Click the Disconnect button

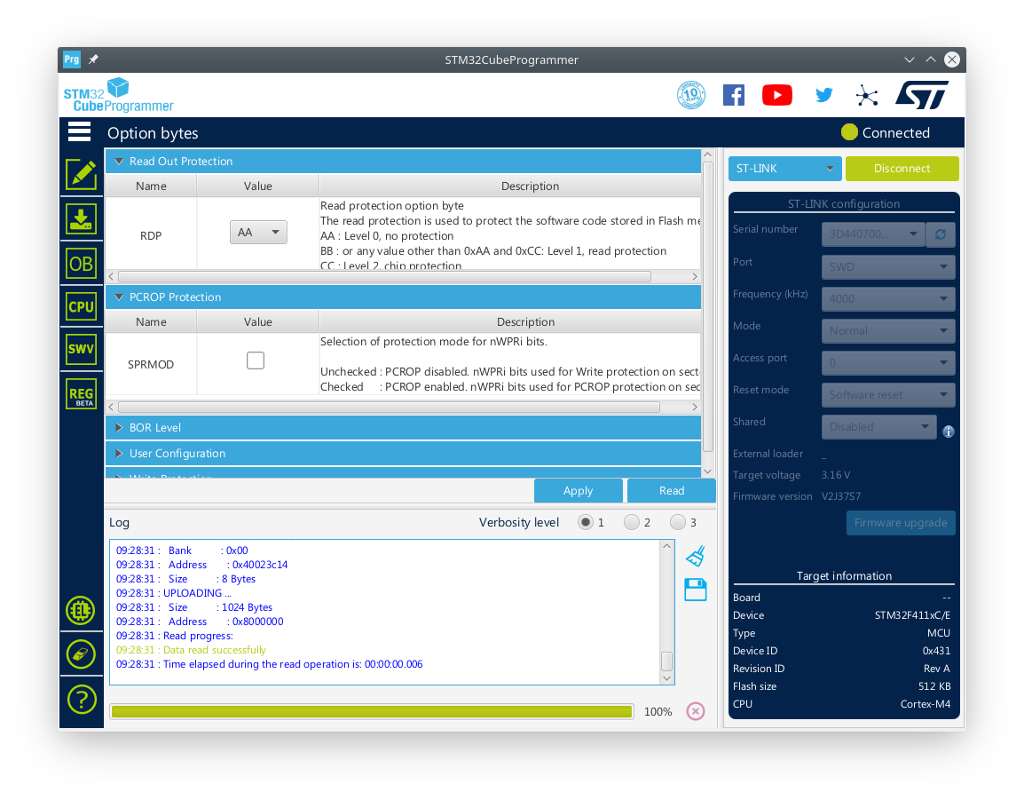point(902,169)
